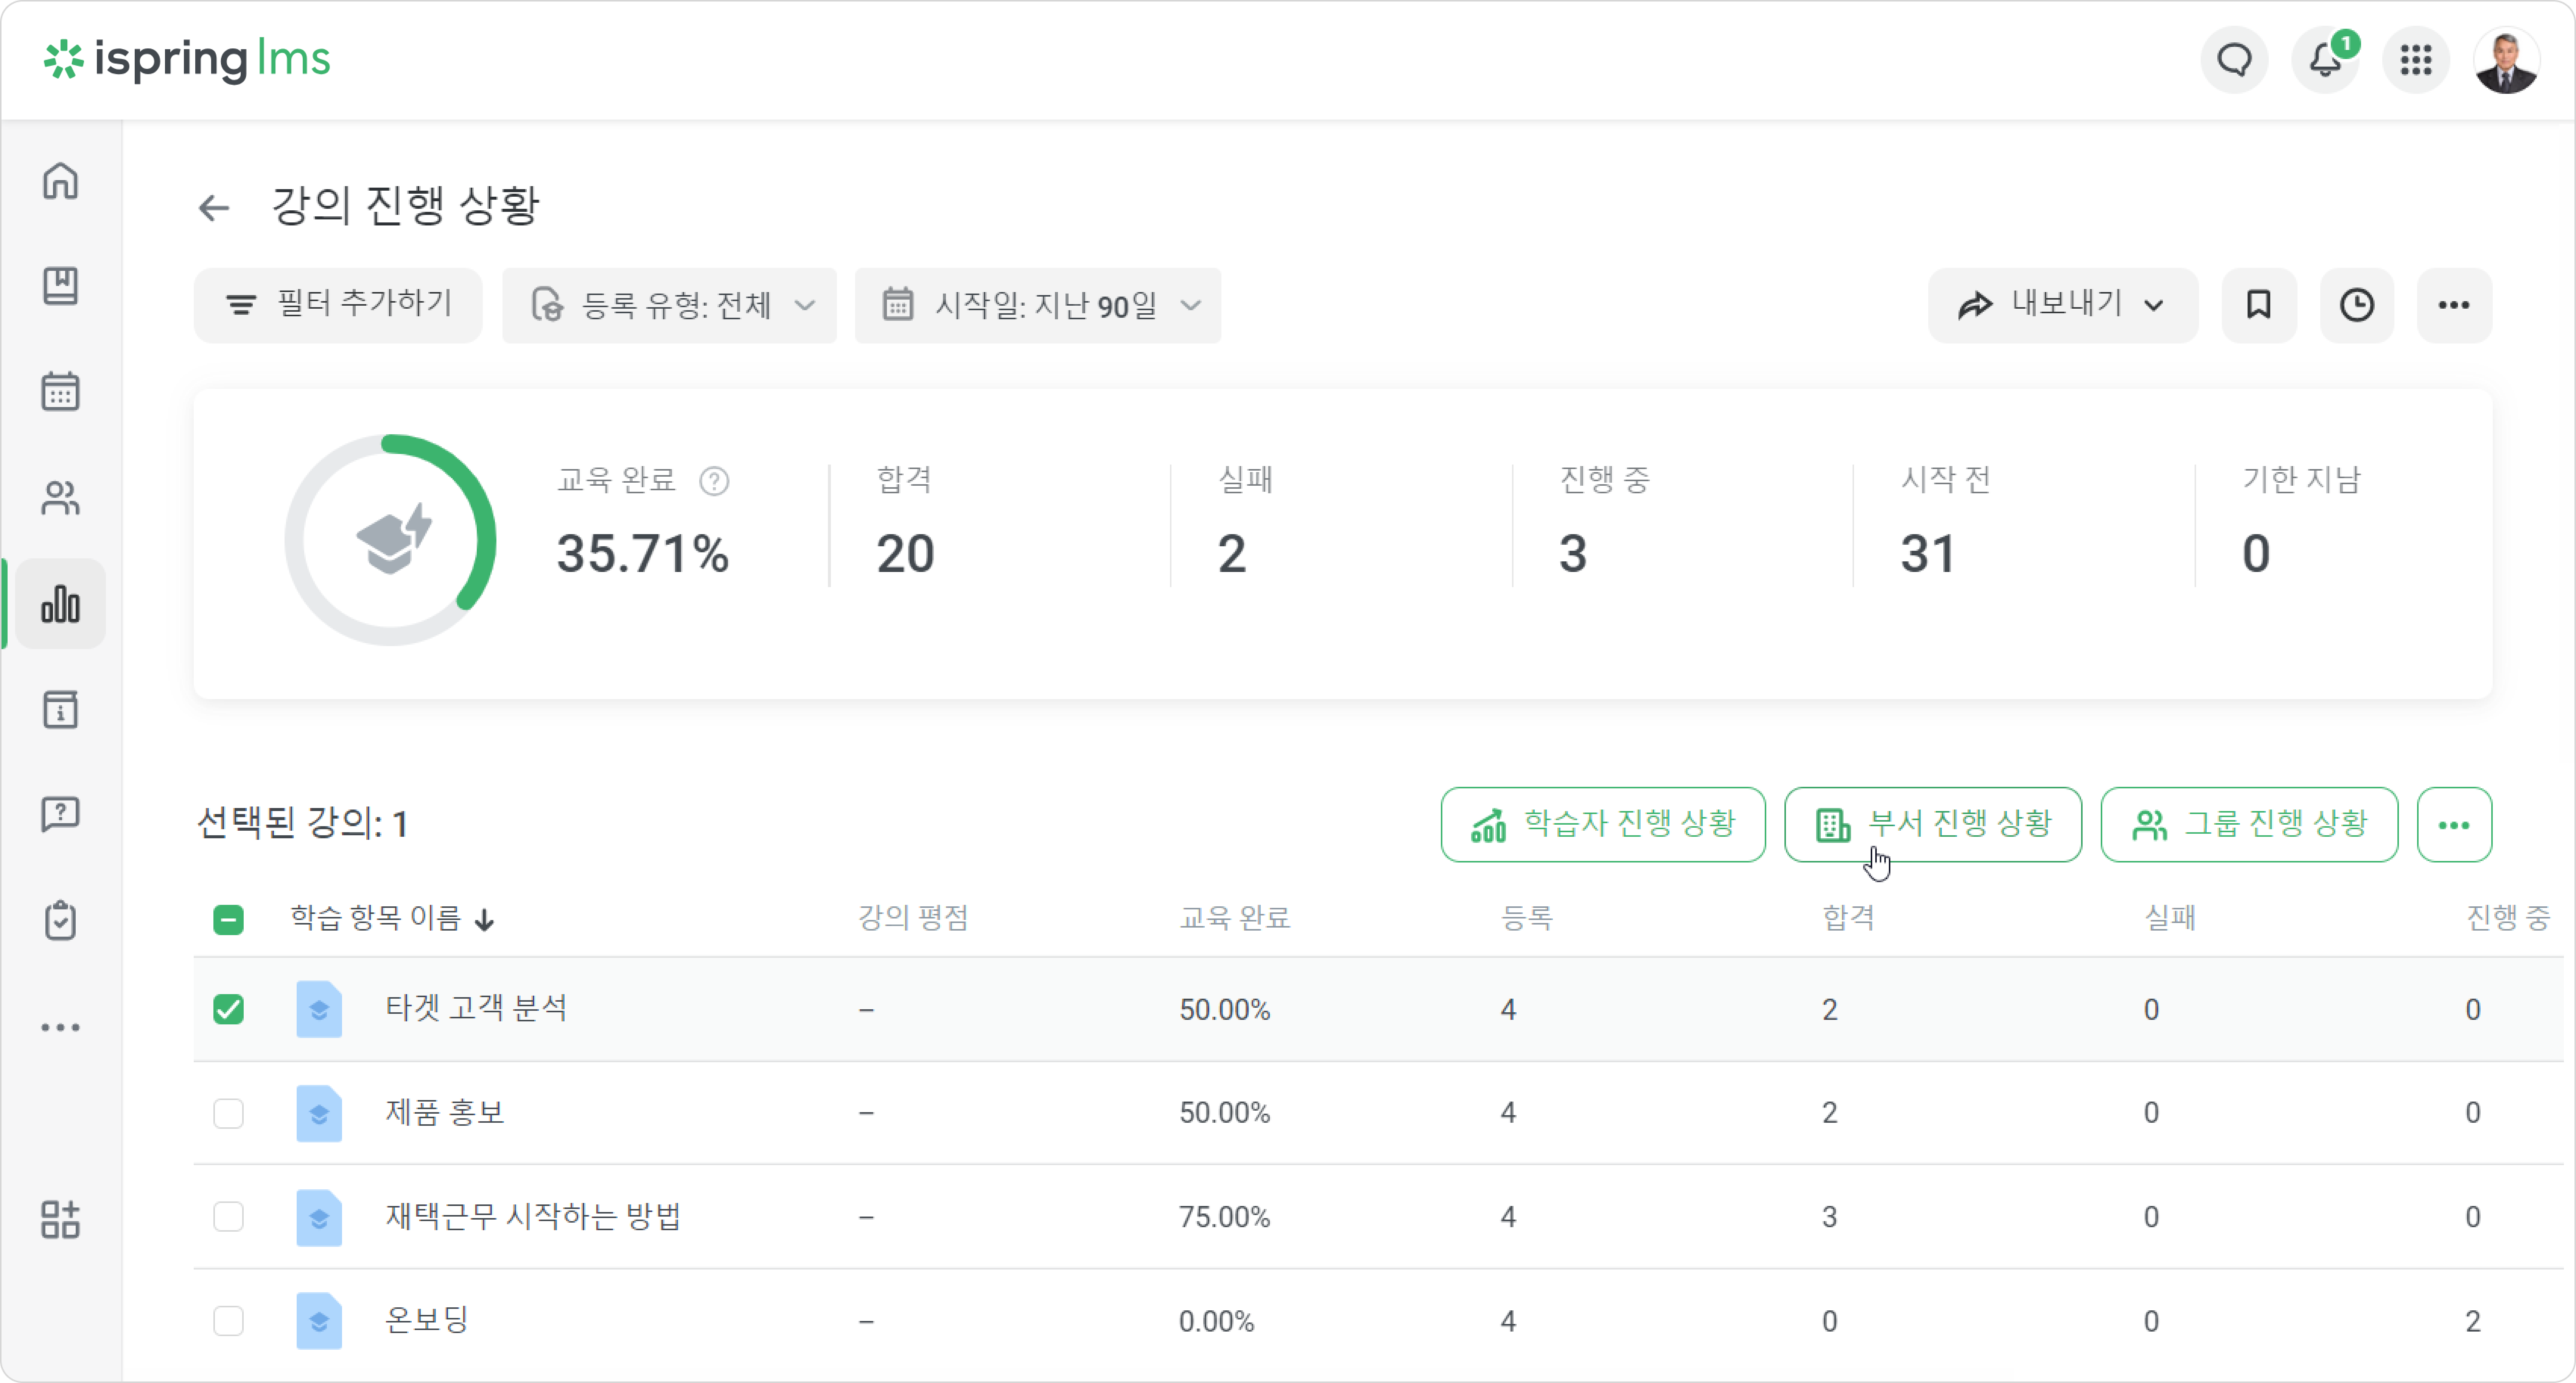Open the add-widget grid icon in sidebar
The width and height of the screenshot is (2576, 1383).
tap(60, 1220)
